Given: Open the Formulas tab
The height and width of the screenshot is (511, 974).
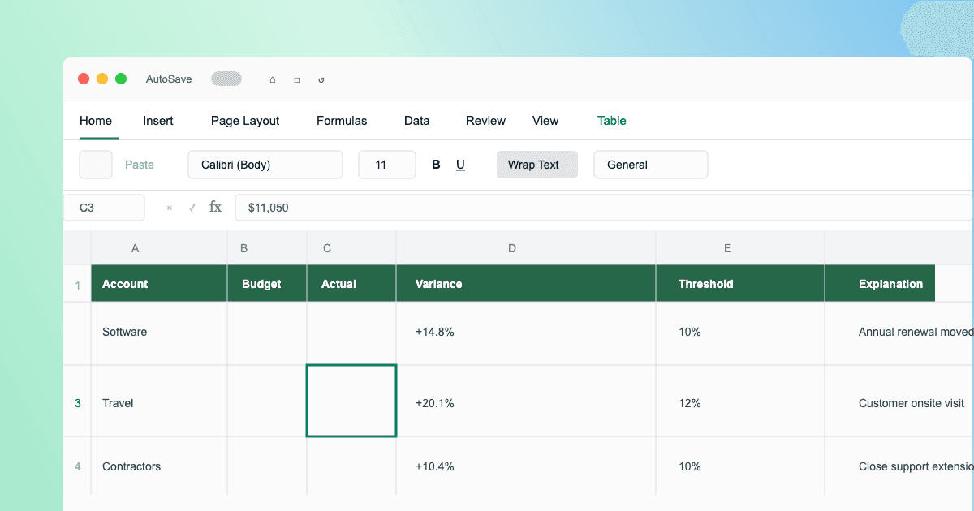Looking at the screenshot, I should pos(342,121).
